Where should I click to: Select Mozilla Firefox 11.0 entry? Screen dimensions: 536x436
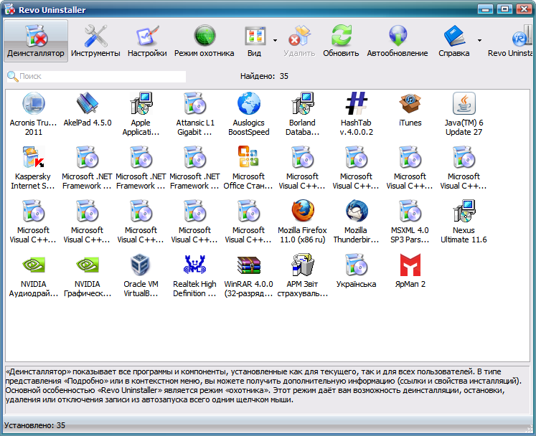tap(302, 222)
